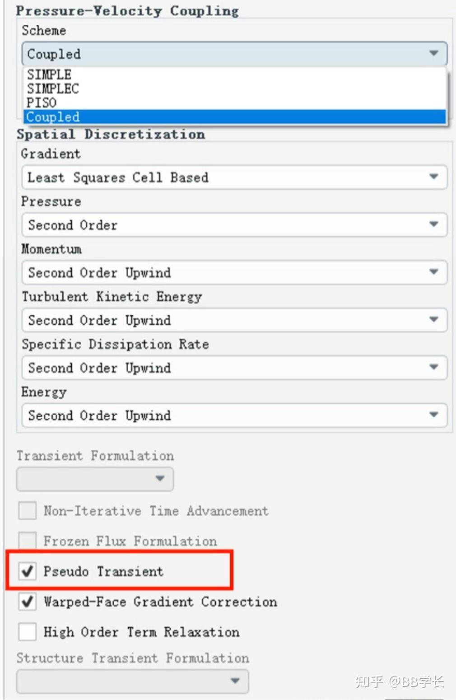Toggle the Pseudo Transient checkbox
The height and width of the screenshot is (700, 456).
[x=28, y=571]
